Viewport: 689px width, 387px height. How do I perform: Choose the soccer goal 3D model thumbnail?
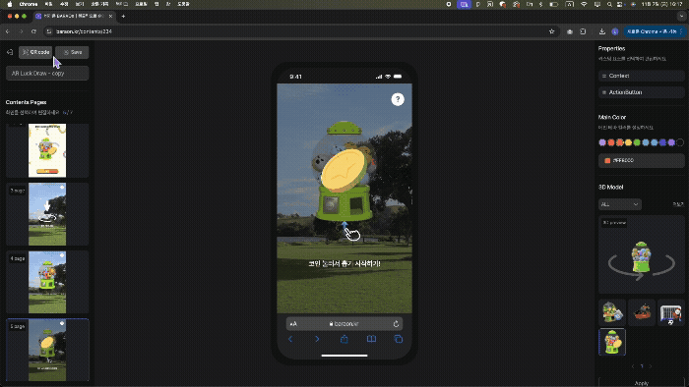(x=671, y=312)
